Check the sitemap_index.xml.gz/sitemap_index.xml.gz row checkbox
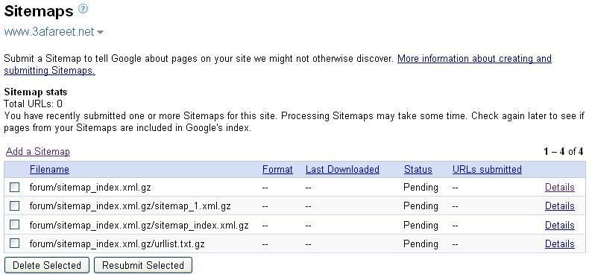 [x=14, y=225]
